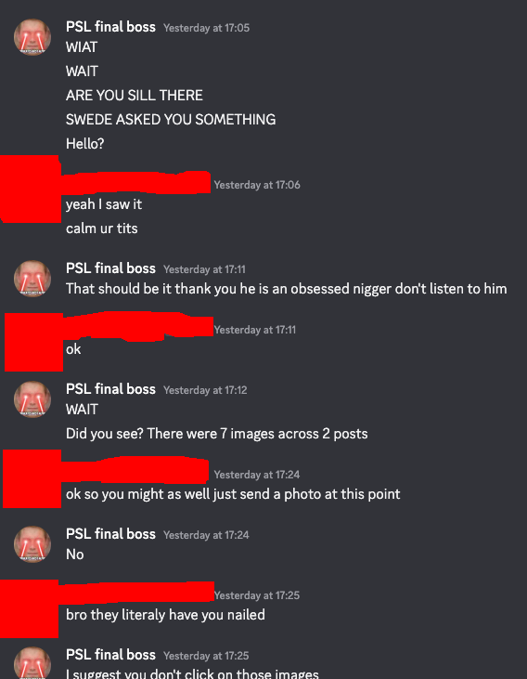Open avatar next to 17:12 WAIT message

pos(32,399)
